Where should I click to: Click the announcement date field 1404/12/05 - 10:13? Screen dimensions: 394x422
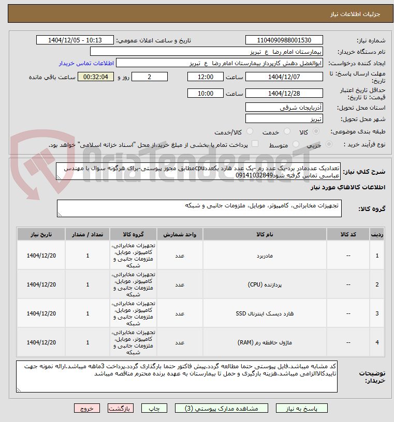(x=75, y=40)
